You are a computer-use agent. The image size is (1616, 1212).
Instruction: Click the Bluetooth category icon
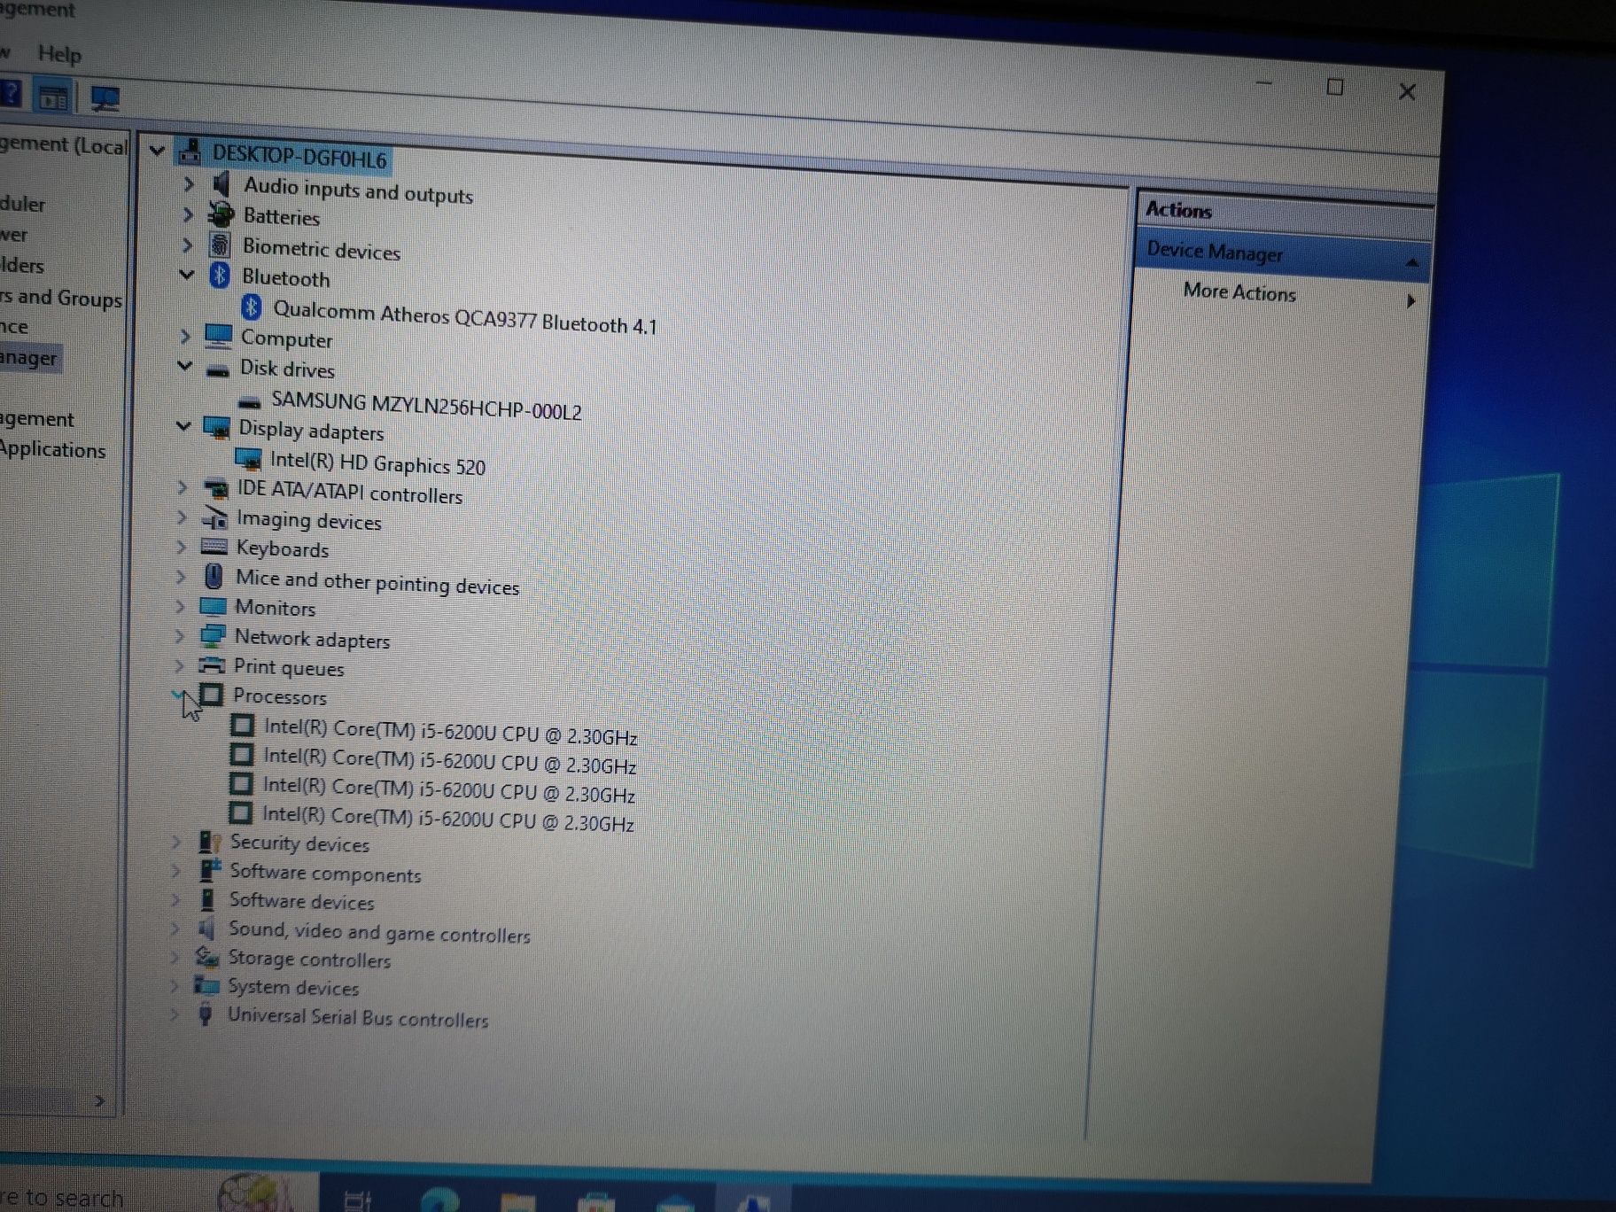coord(220,276)
